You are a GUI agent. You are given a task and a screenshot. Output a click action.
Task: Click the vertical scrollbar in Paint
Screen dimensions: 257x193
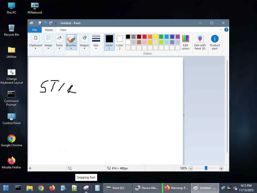pos(227,107)
